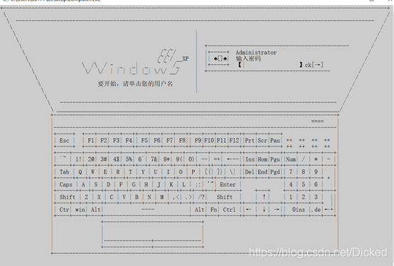The image size is (394, 266).
Task: Click the P key
Action: pyautogui.click(x=193, y=172)
